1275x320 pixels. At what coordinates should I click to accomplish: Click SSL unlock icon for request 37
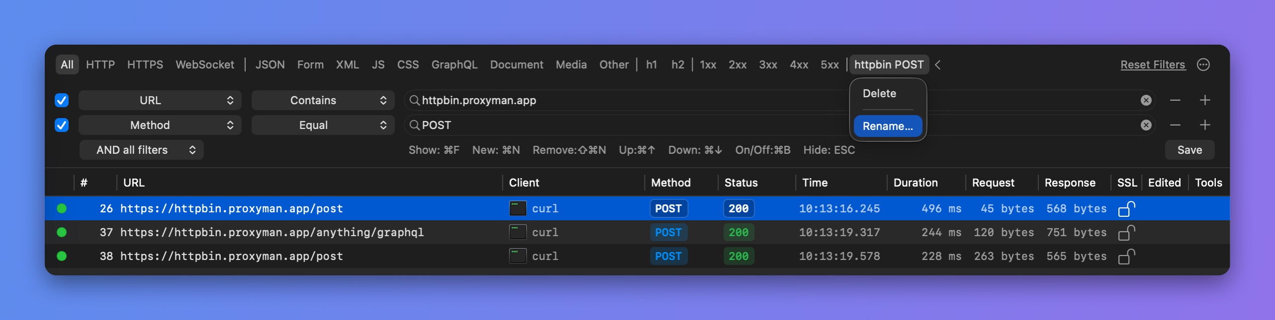tap(1127, 233)
